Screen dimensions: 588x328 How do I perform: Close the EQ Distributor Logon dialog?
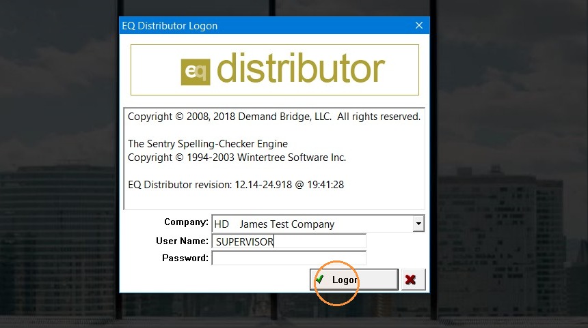(419, 25)
